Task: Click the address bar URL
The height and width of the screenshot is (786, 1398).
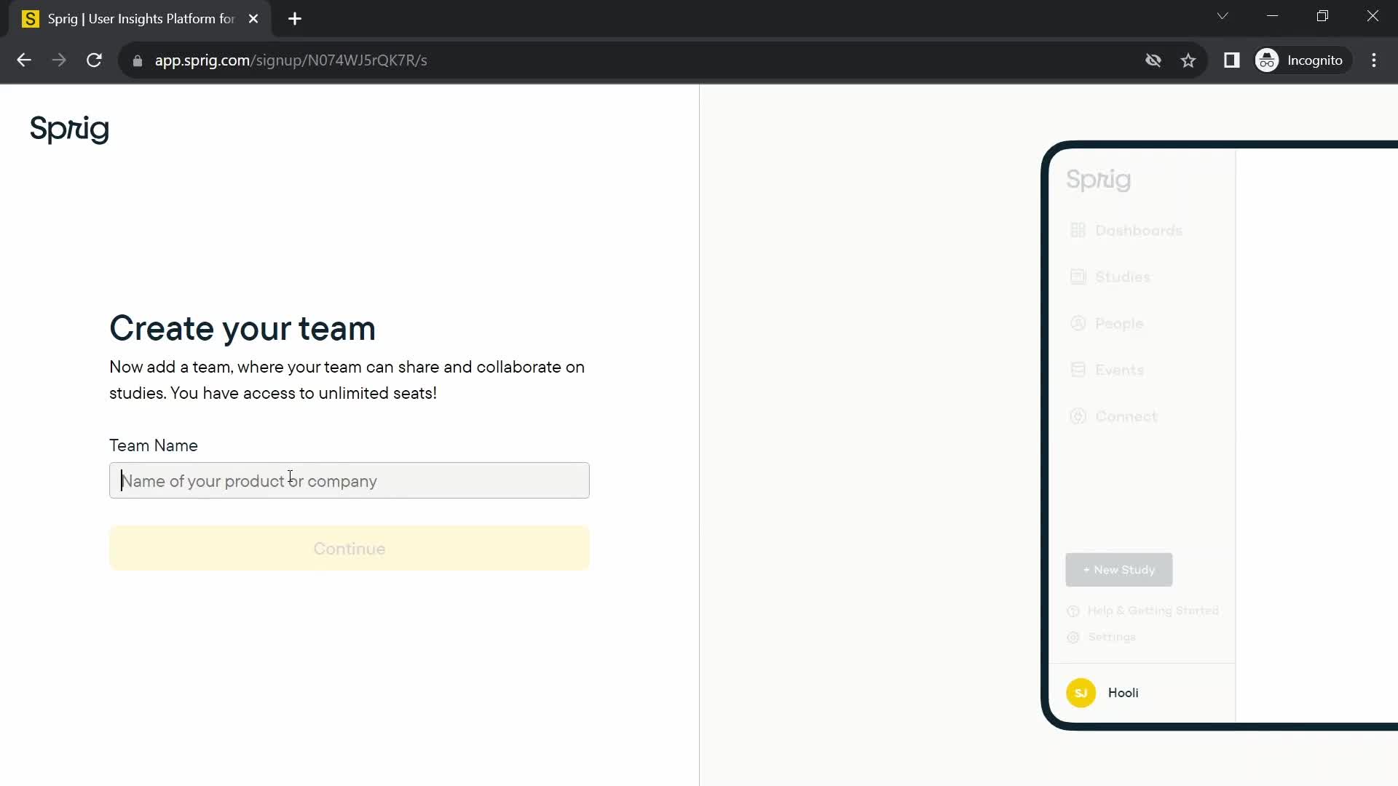Action: [x=291, y=60]
